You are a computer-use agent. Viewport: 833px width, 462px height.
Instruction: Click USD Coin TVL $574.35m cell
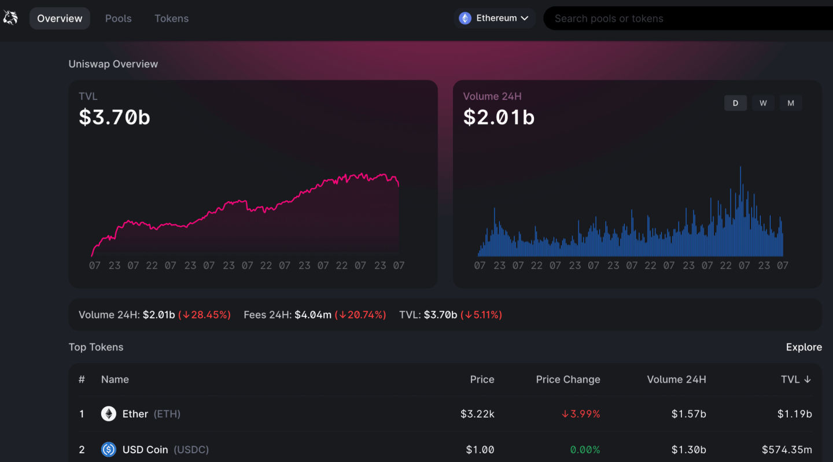(x=787, y=449)
